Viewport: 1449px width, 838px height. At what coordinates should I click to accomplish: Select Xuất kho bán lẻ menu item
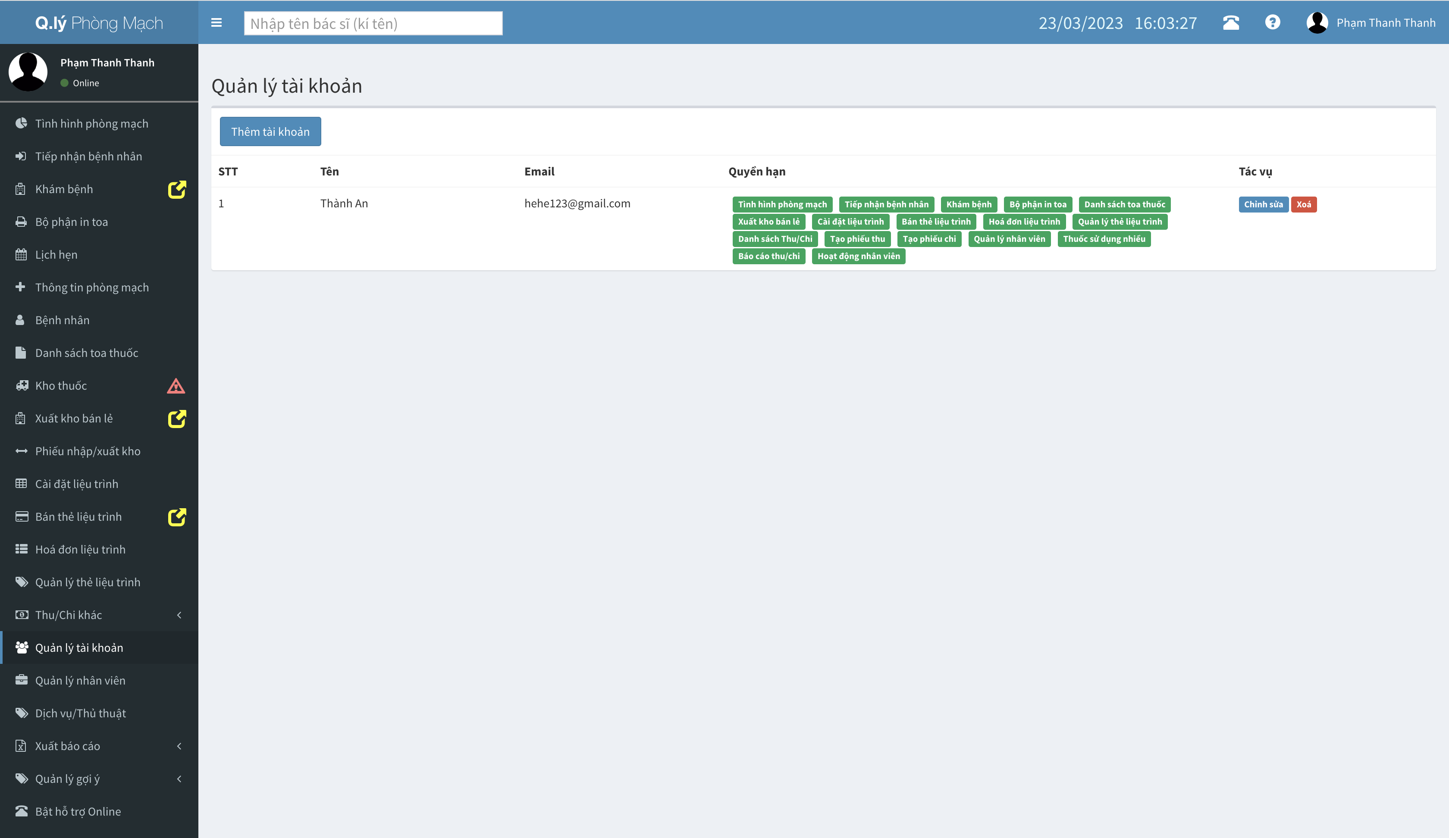tap(99, 419)
